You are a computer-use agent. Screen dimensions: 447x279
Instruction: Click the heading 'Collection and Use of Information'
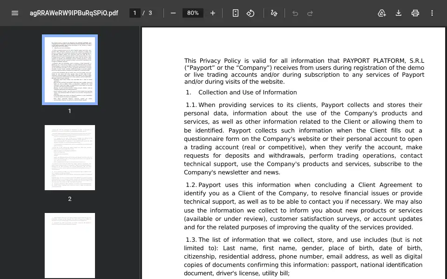point(247,93)
